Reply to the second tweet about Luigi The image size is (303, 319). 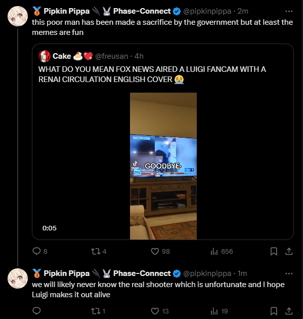[36, 311]
